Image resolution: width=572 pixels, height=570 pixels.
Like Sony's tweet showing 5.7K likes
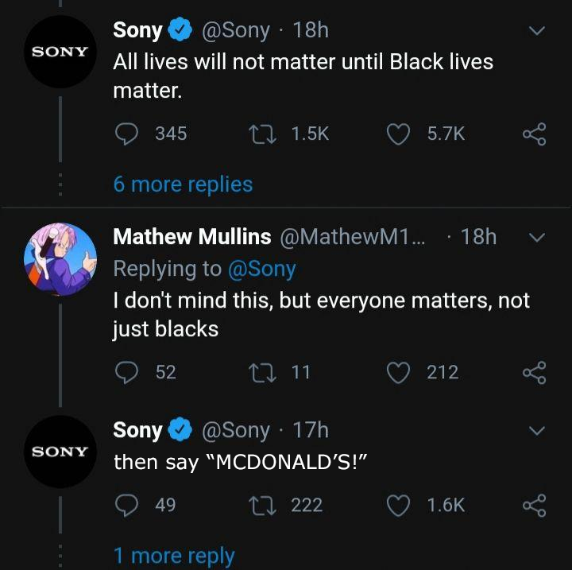pos(398,134)
